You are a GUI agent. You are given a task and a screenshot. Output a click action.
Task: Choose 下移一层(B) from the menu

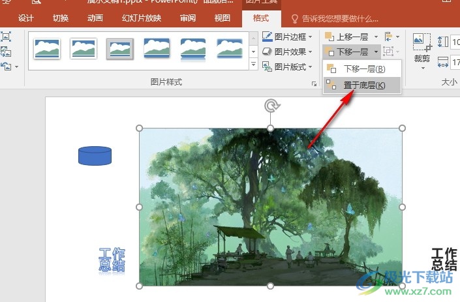pos(362,69)
